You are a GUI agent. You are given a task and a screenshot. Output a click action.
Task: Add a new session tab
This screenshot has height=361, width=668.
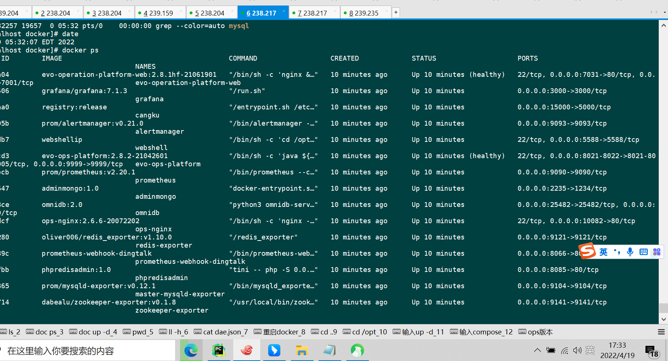[396, 13]
